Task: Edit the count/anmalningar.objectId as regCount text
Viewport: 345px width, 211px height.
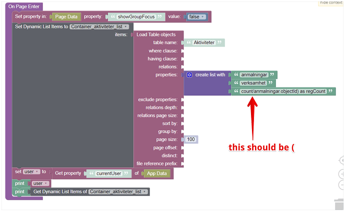Action: tap(283, 91)
